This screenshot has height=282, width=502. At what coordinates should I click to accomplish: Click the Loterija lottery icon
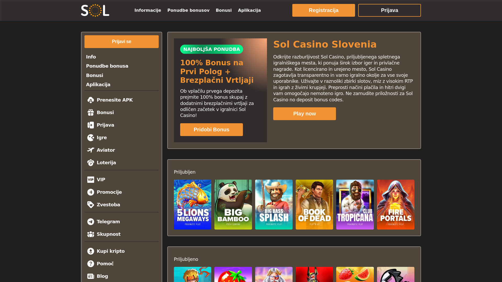pos(91,163)
